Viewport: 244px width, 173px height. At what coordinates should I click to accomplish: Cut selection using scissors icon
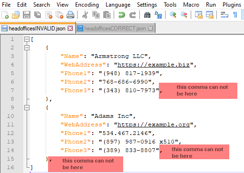pyautogui.click(x=85, y=15)
